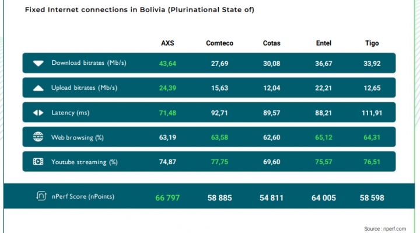Click the web browsing globe icon

[38, 137]
